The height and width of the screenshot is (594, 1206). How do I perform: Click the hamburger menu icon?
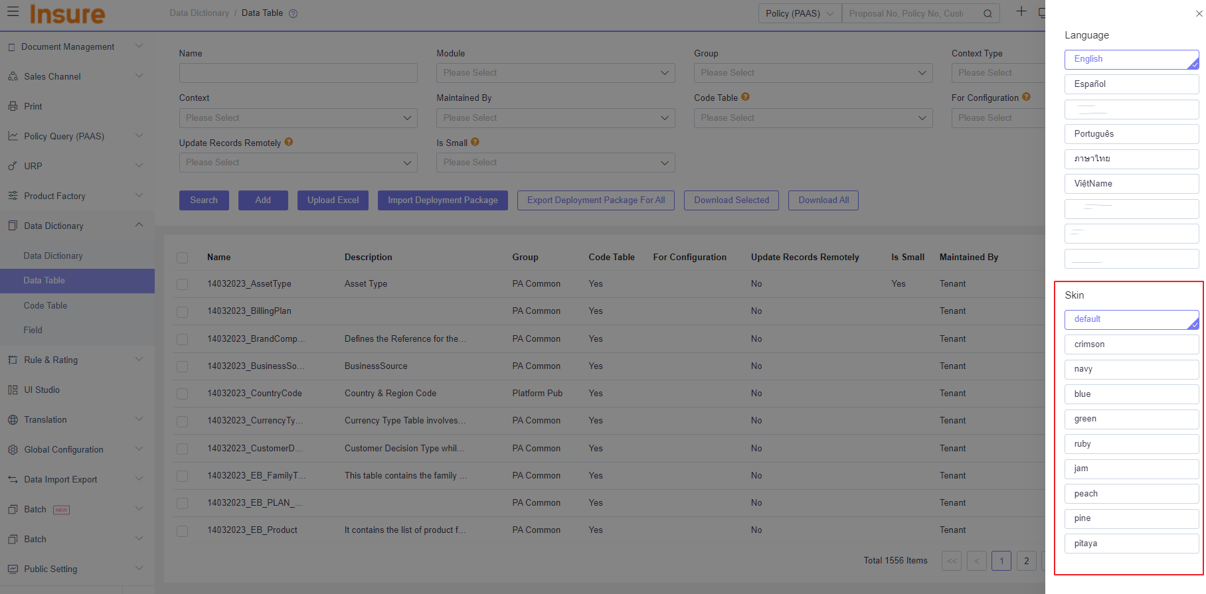tap(13, 11)
